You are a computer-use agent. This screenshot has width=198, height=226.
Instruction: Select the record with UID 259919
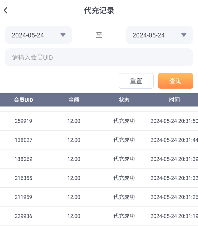click(23, 121)
